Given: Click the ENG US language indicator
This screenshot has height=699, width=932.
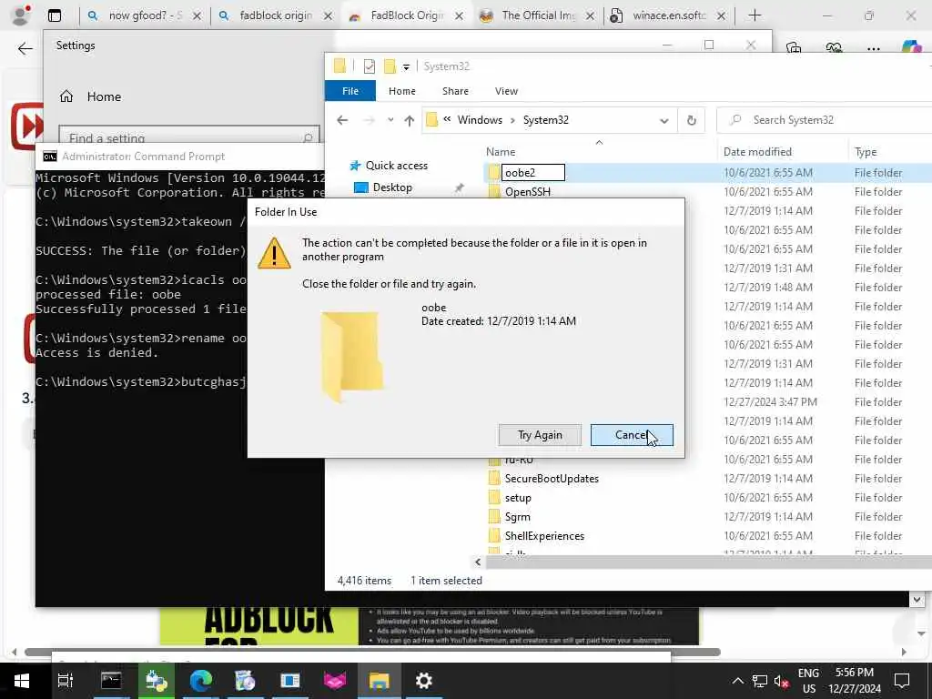Looking at the screenshot, I should (x=808, y=681).
